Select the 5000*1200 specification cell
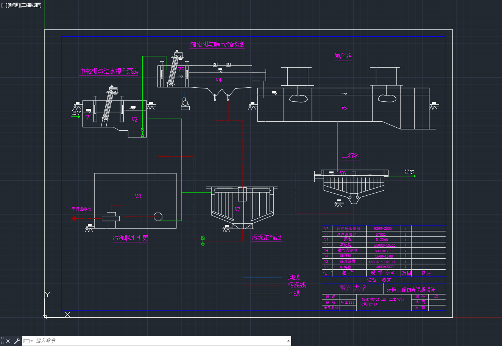 [x=384, y=251]
